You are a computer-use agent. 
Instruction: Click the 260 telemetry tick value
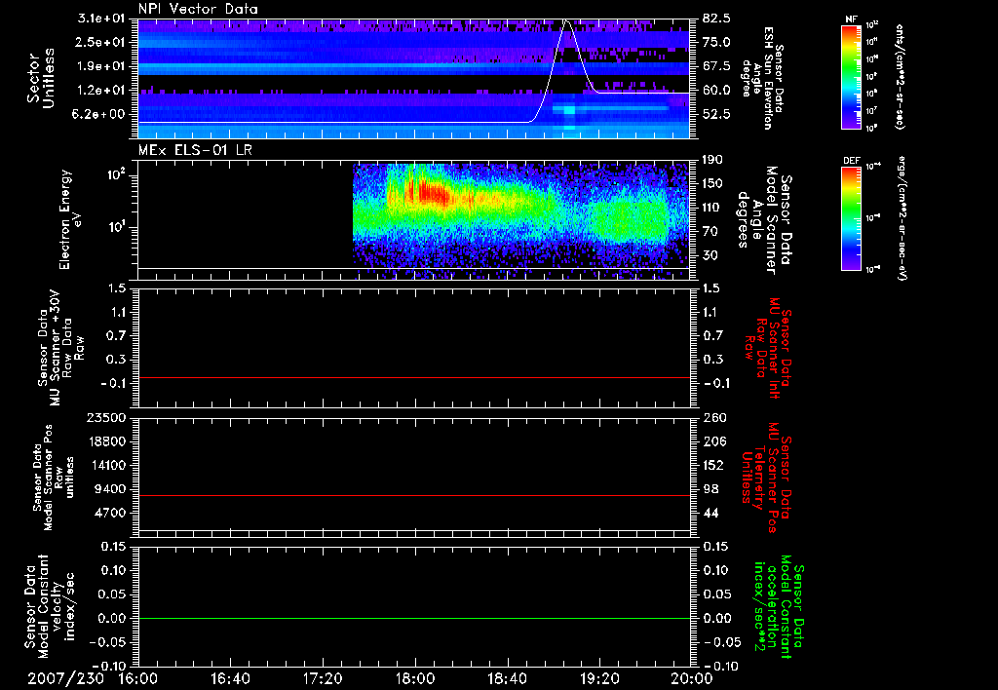(712, 417)
